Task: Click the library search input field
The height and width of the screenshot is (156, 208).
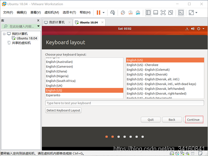Action: [20, 26]
